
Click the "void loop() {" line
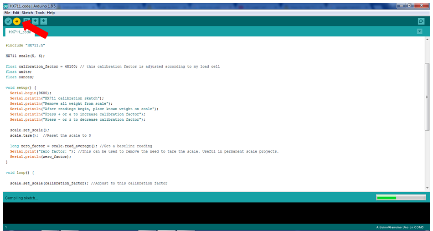20,173
